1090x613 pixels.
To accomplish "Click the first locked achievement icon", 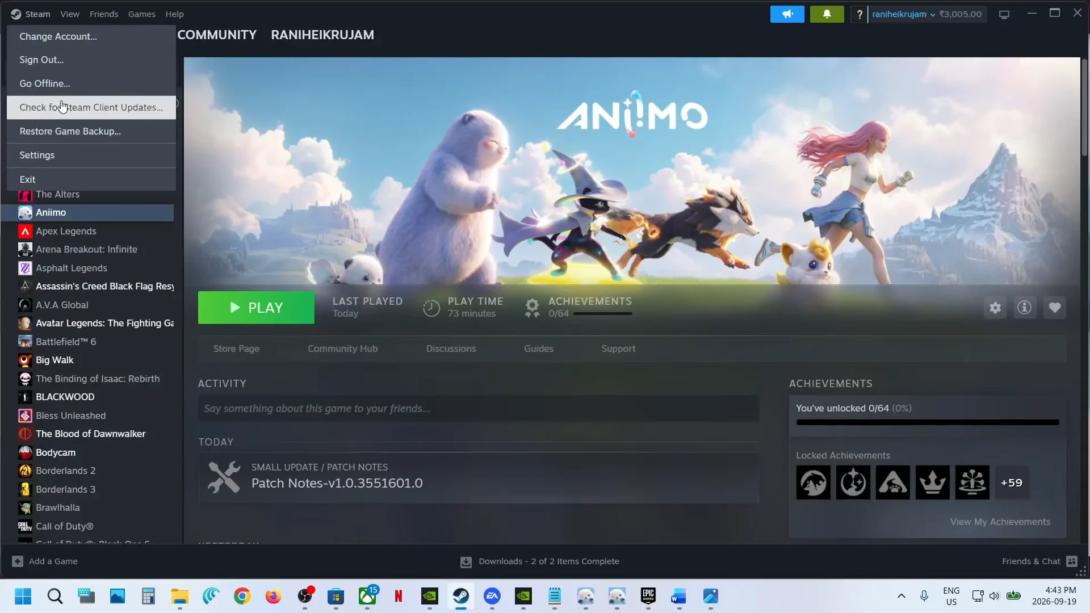I will [813, 482].
